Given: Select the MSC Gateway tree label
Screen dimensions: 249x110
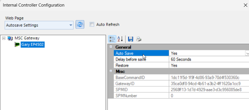Looking at the screenshot, I should click(x=27, y=38).
